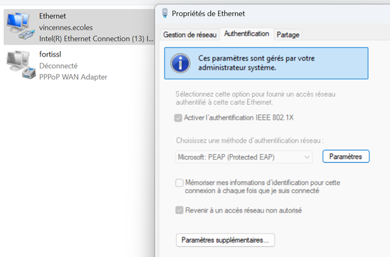Viewport: 390px width, 257px height.
Task: Select the Ethernet network adapter icon
Action: (21, 26)
